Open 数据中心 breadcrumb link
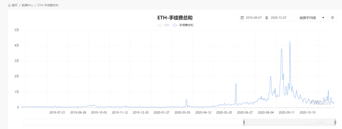This screenshot has height=129, width=342. pyautogui.click(x=28, y=5)
